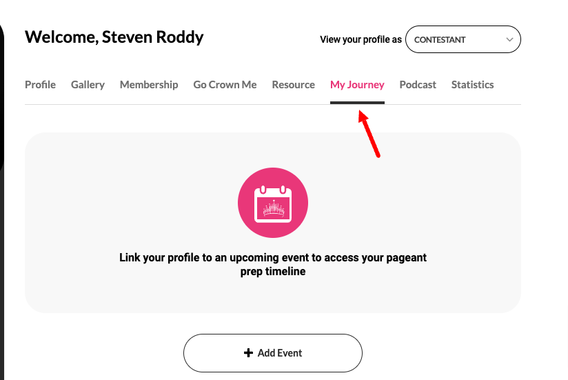Click the pageant prep timeline message text

point(273,264)
